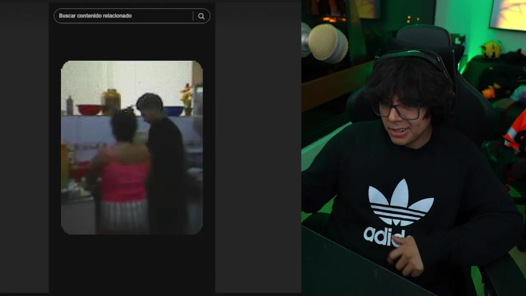Click the magnifier search icon
Screen dimensions: 526x296
pyautogui.click(x=201, y=16)
